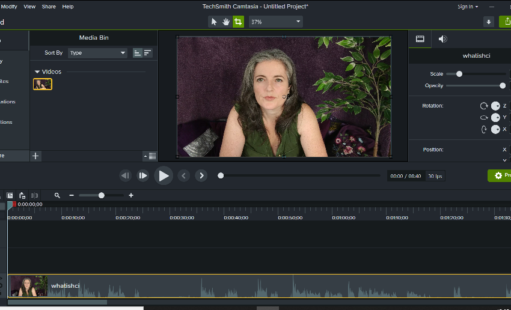511x310 pixels.
Task: Open the Share menu
Action: (x=49, y=7)
